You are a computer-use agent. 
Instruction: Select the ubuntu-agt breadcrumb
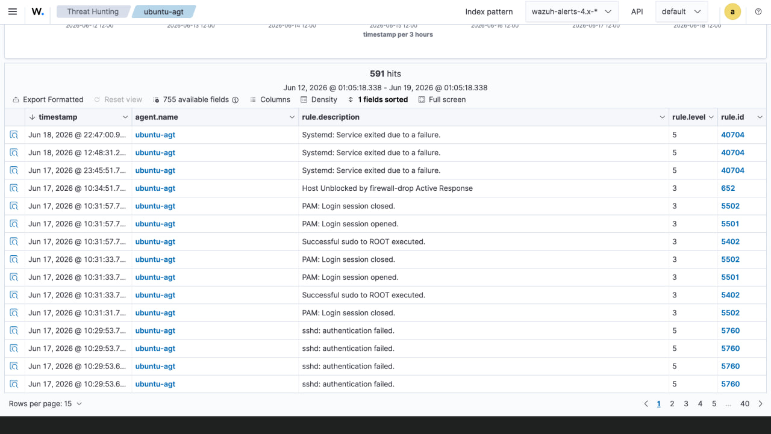click(164, 11)
